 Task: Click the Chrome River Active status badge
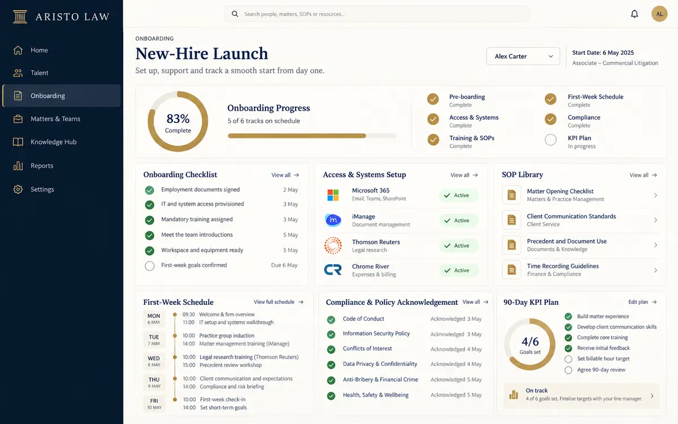(459, 270)
